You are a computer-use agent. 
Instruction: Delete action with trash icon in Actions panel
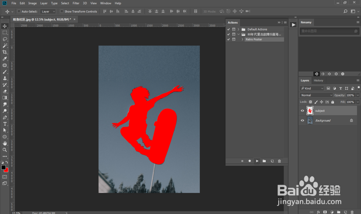click(x=279, y=161)
